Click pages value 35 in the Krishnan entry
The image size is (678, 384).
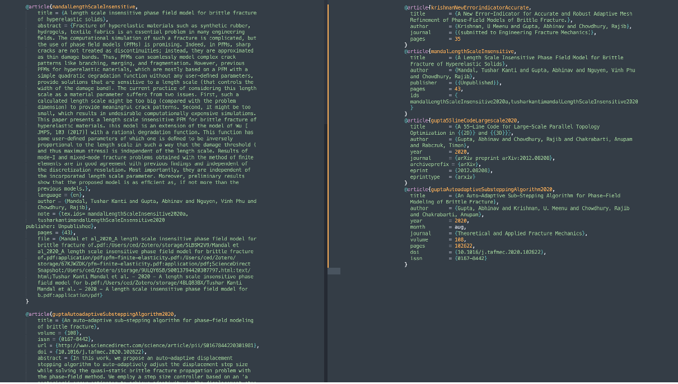(457, 39)
